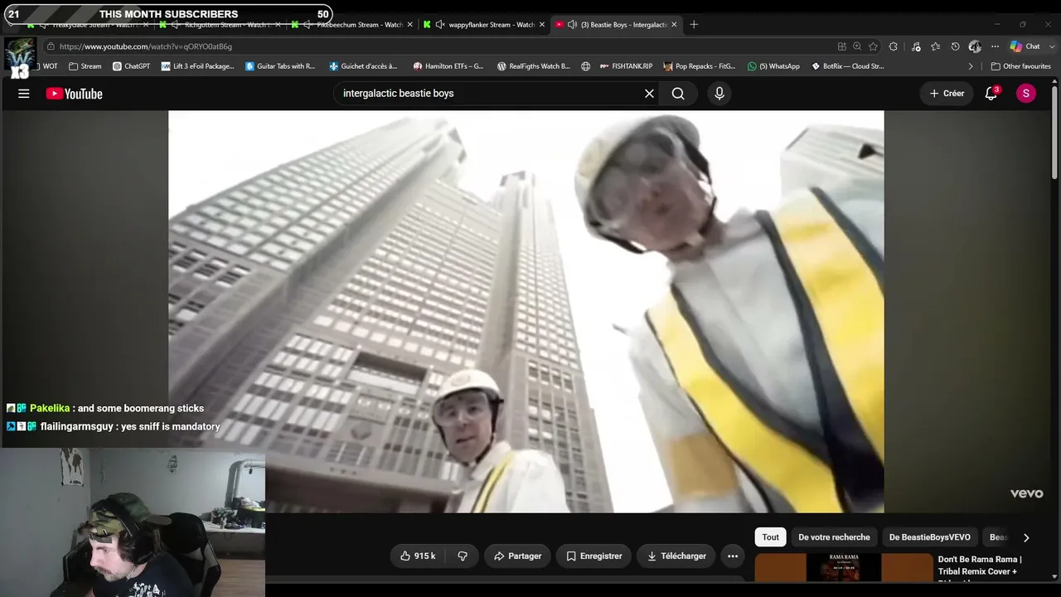Open more actions below the video
The height and width of the screenshot is (597, 1061).
[733, 556]
